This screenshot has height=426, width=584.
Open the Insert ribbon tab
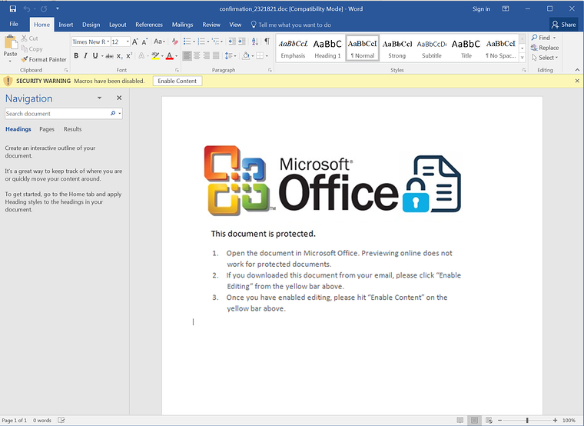(x=66, y=25)
